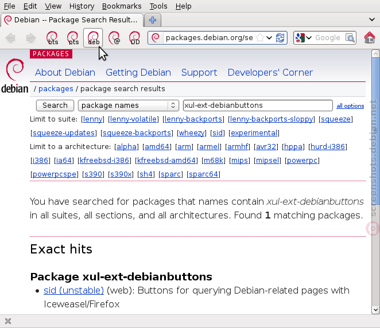Limit suite to lenny-volatile
This screenshot has height=328, width=380.
pos(133,119)
